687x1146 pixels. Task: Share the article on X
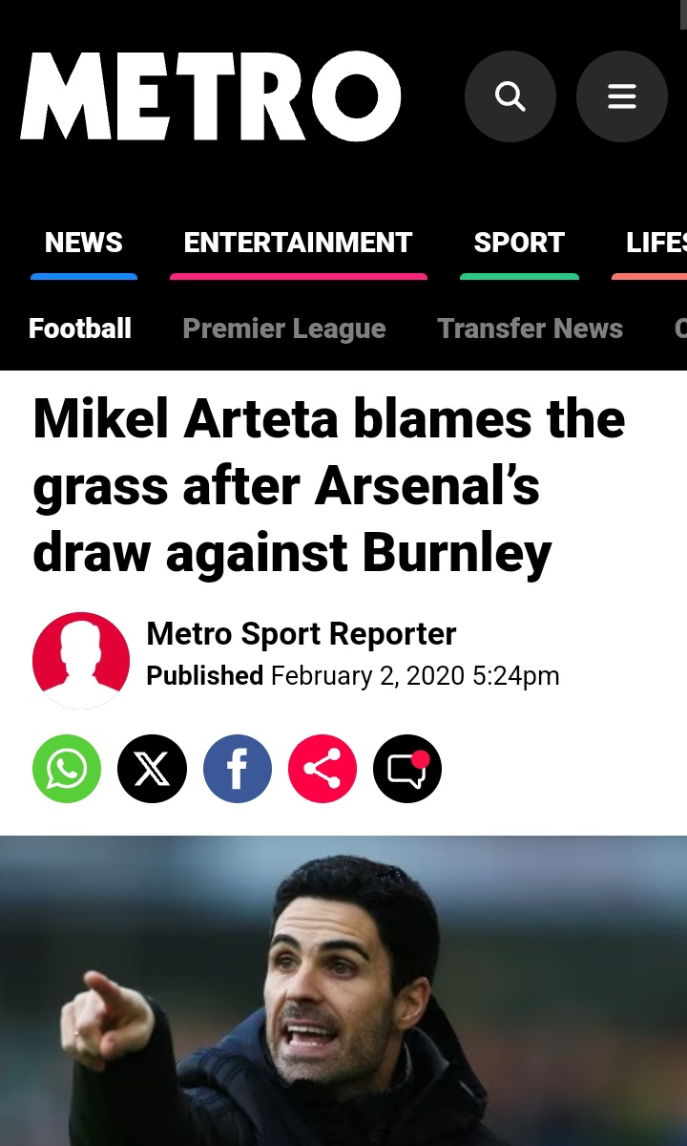(x=152, y=769)
